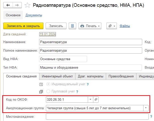This screenshot has width=154, height=121.
Task: Click the Записать button
Action: click(x=56, y=26)
